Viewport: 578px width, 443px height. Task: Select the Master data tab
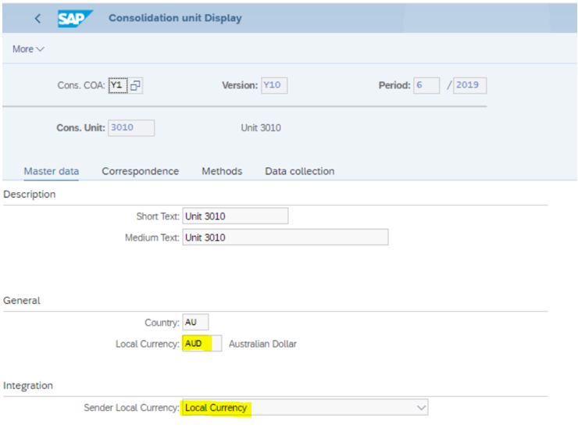click(52, 171)
